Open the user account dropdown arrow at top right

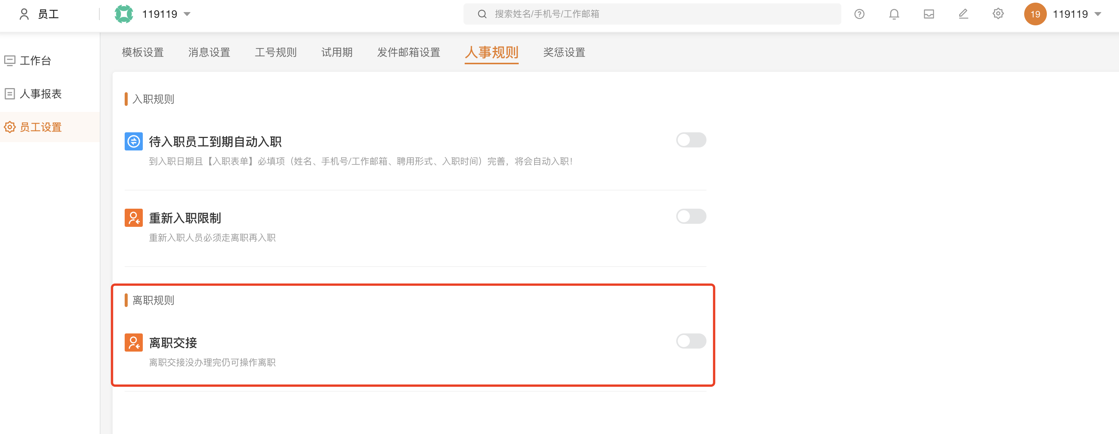point(1098,14)
